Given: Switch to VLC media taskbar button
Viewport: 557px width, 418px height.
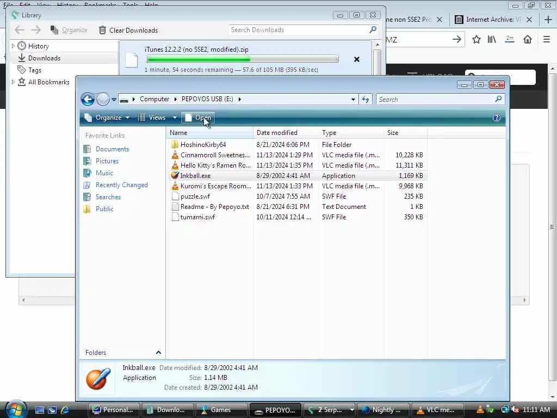Looking at the screenshot, I should (438, 410).
